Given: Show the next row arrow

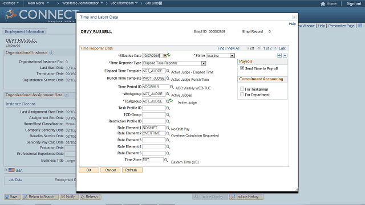Looking at the screenshot, I should 275,48.
